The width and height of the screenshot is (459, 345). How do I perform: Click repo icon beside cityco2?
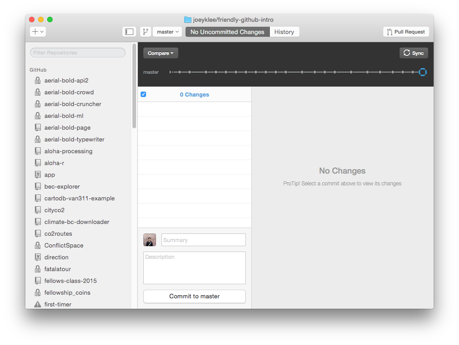[x=38, y=210]
